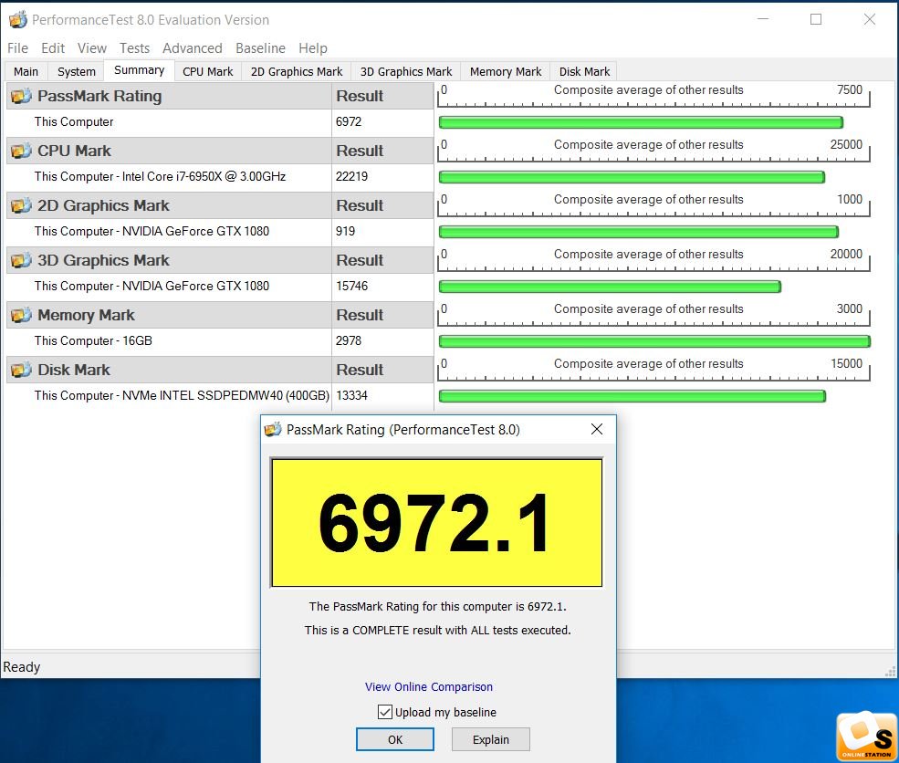Image resolution: width=899 pixels, height=763 pixels.
Task: Click the 3D Graphics result value 15746
Action: pyautogui.click(x=351, y=286)
